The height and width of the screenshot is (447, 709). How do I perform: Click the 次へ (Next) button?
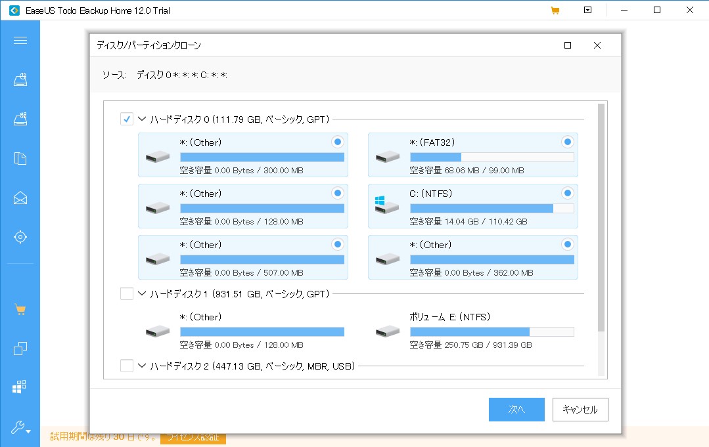516,410
